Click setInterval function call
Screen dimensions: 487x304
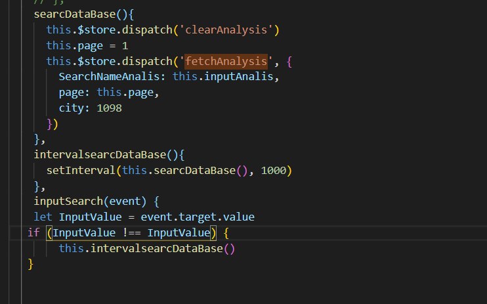pos(81,170)
